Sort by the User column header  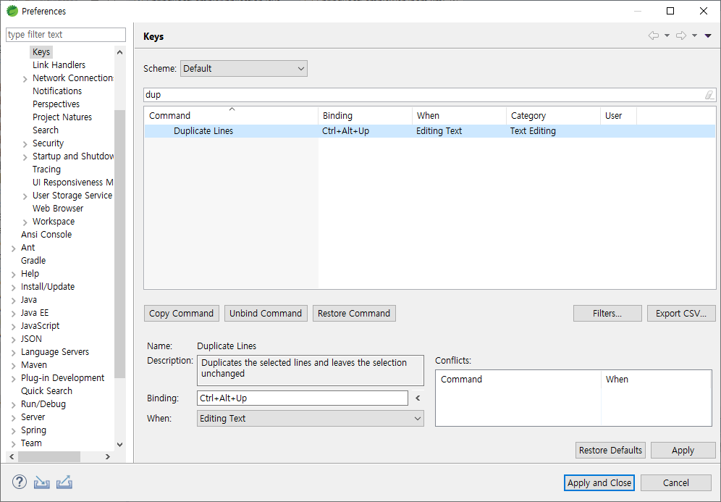point(618,115)
